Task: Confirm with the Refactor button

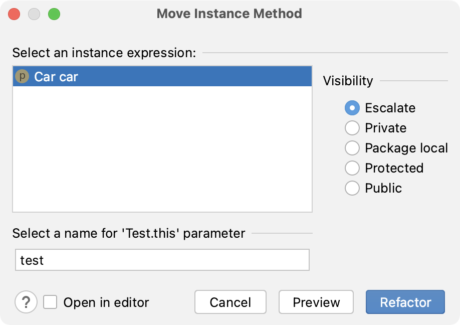Action: click(x=405, y=302)
